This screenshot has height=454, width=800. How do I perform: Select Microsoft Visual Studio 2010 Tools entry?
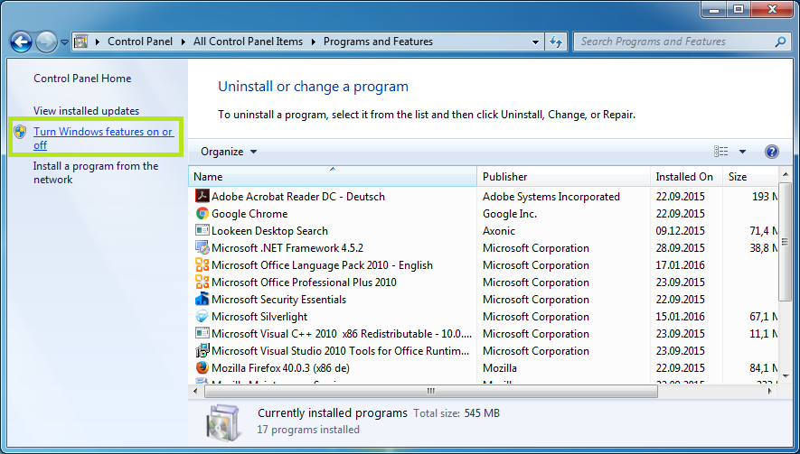[340, 350]
